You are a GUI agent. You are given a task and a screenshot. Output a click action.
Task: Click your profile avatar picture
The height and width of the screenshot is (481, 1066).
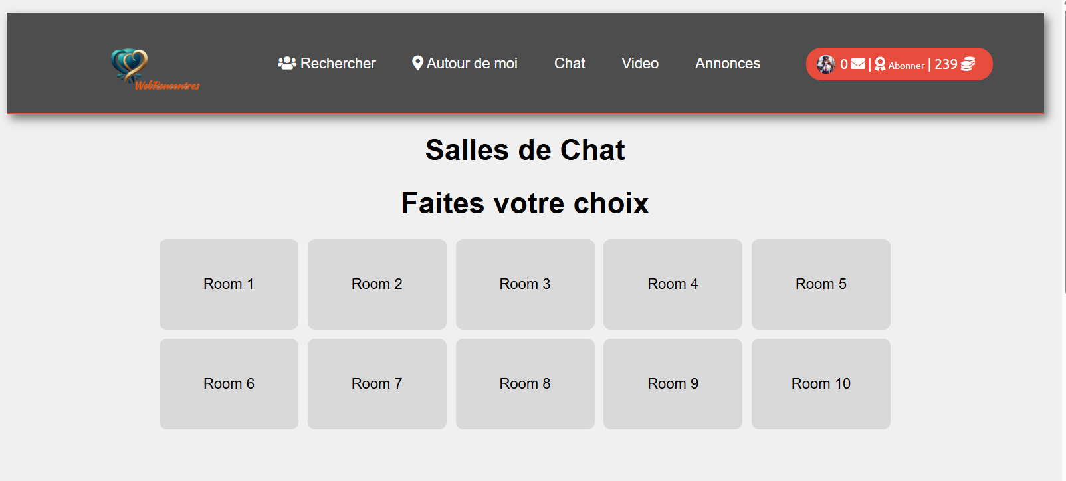[x=825, y=64]
